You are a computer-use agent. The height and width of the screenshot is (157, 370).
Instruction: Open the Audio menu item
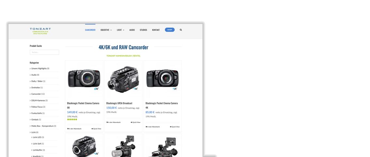132,30
